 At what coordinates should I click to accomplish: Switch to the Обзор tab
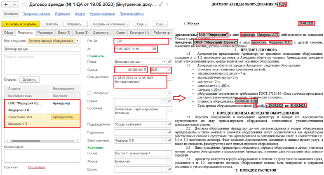tap(9, 33)
